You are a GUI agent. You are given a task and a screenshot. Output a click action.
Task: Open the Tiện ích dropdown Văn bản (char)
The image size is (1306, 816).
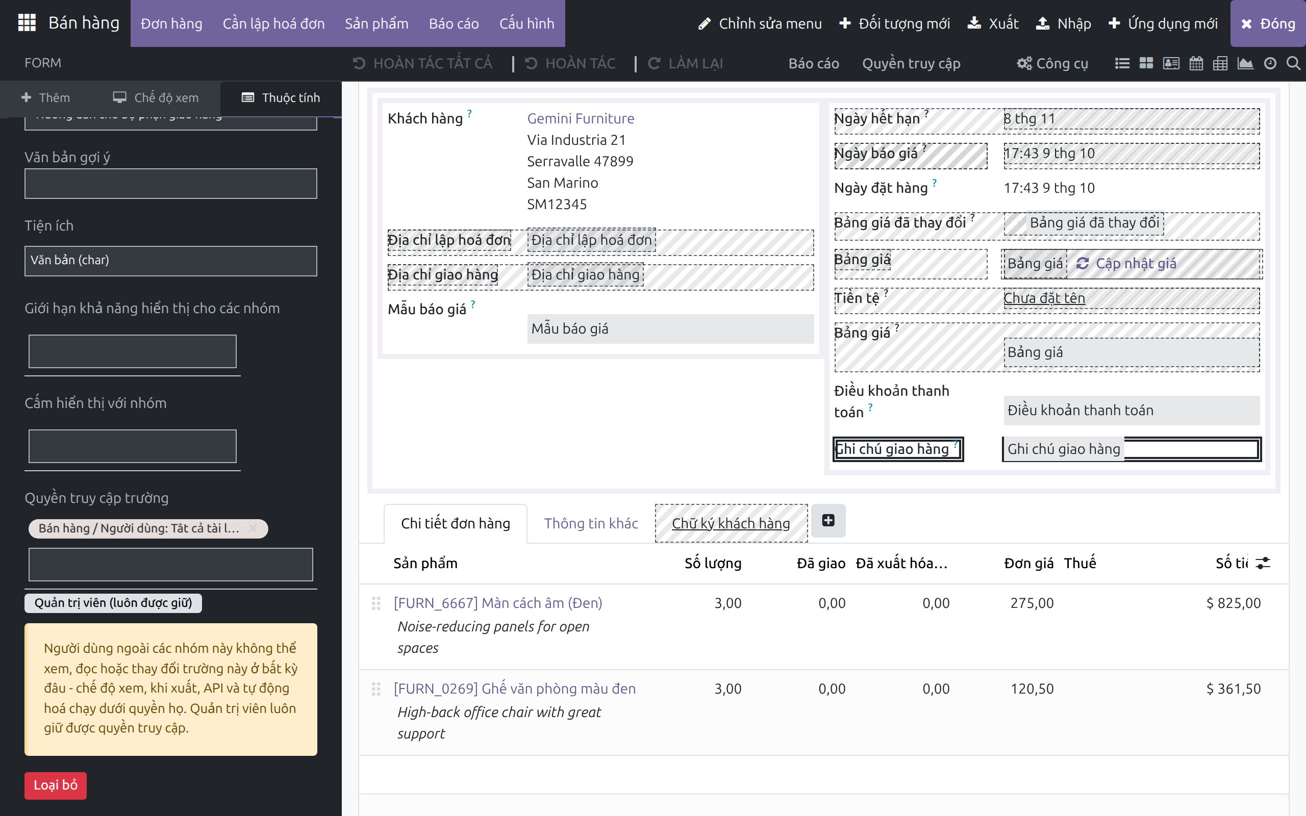170,261
